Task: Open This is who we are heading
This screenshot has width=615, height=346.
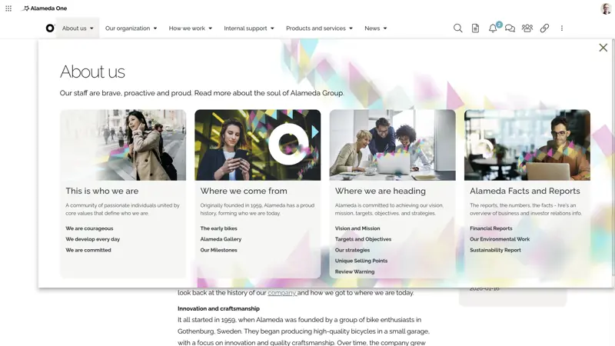Action: coord(102,191)
